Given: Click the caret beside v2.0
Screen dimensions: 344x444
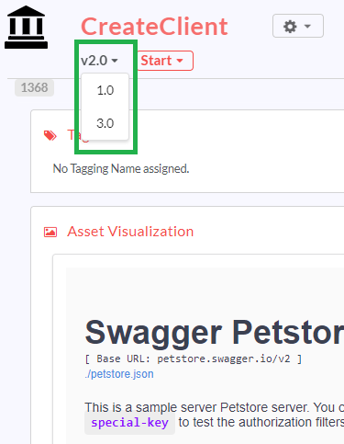Looking at the screenshot, I should [x=115, y=61].
